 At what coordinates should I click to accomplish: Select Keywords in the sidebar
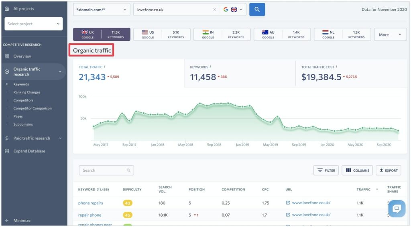(x=21, y=84)
